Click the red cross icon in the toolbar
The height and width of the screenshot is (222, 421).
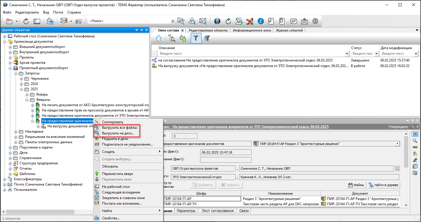click(250, 21)
